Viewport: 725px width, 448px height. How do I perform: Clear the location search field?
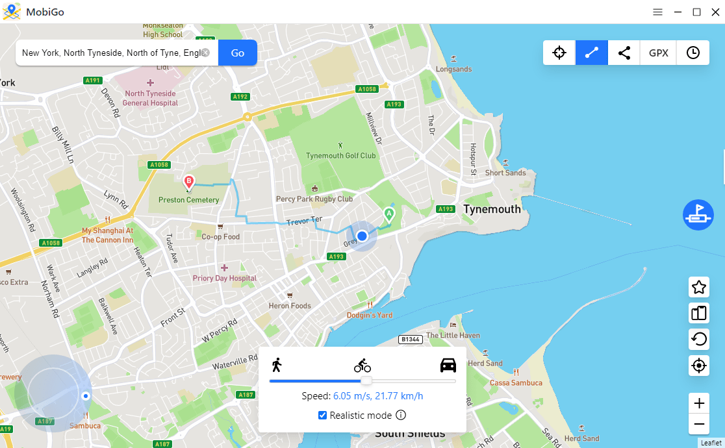point(205,53)
